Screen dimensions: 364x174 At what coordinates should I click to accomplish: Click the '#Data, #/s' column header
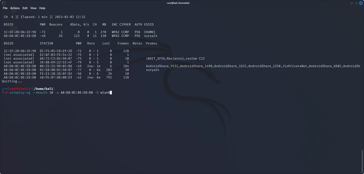(x=80, y=25)
